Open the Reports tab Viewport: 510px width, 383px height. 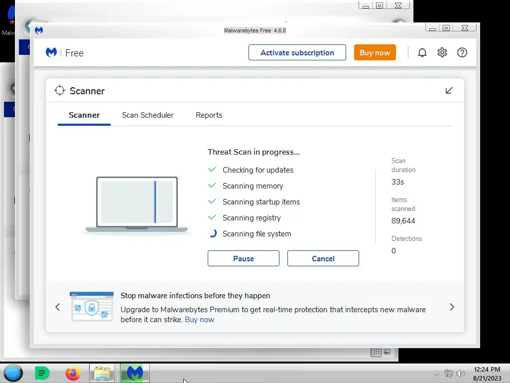tap(209, 115)
